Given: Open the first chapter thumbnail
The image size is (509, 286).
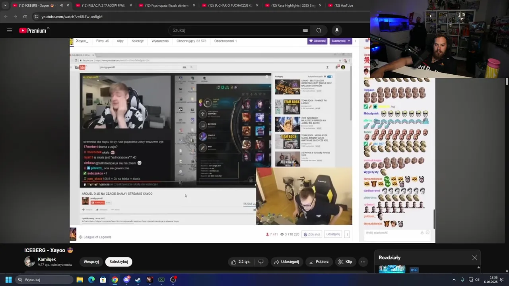Looking at the screenshot, I should click(x=392, y=269).
